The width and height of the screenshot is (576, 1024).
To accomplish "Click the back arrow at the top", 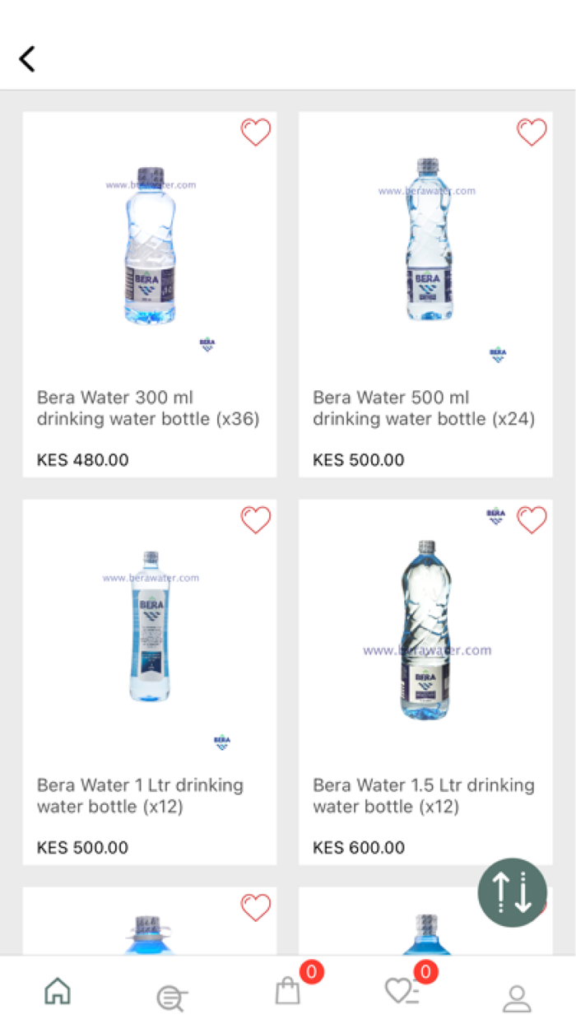I will tap(26, 58).
